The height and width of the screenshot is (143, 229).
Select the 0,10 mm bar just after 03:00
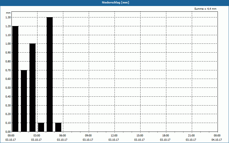41,127
